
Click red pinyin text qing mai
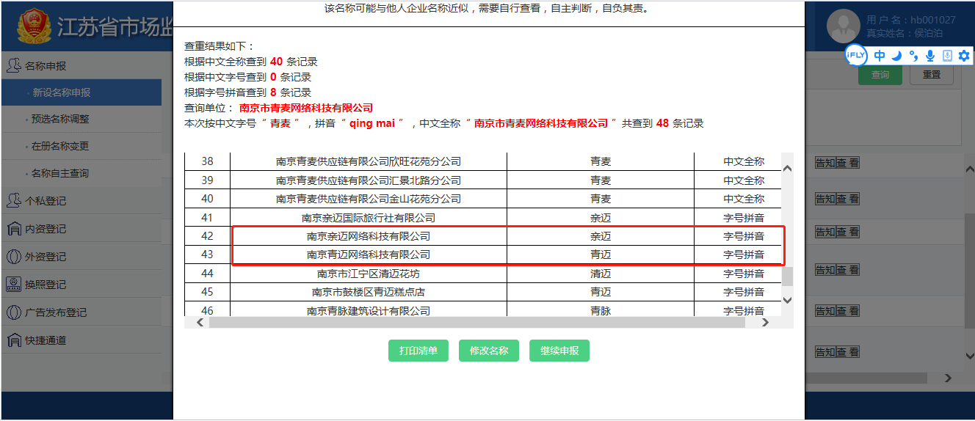click(x=372, y=123)
